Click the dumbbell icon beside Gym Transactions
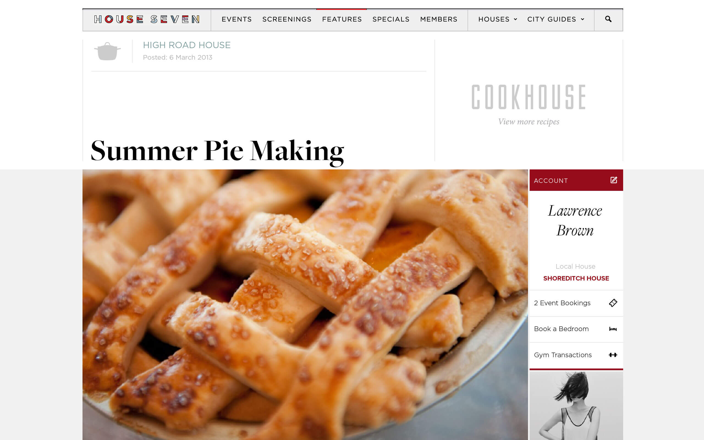 tap(613, 355)
